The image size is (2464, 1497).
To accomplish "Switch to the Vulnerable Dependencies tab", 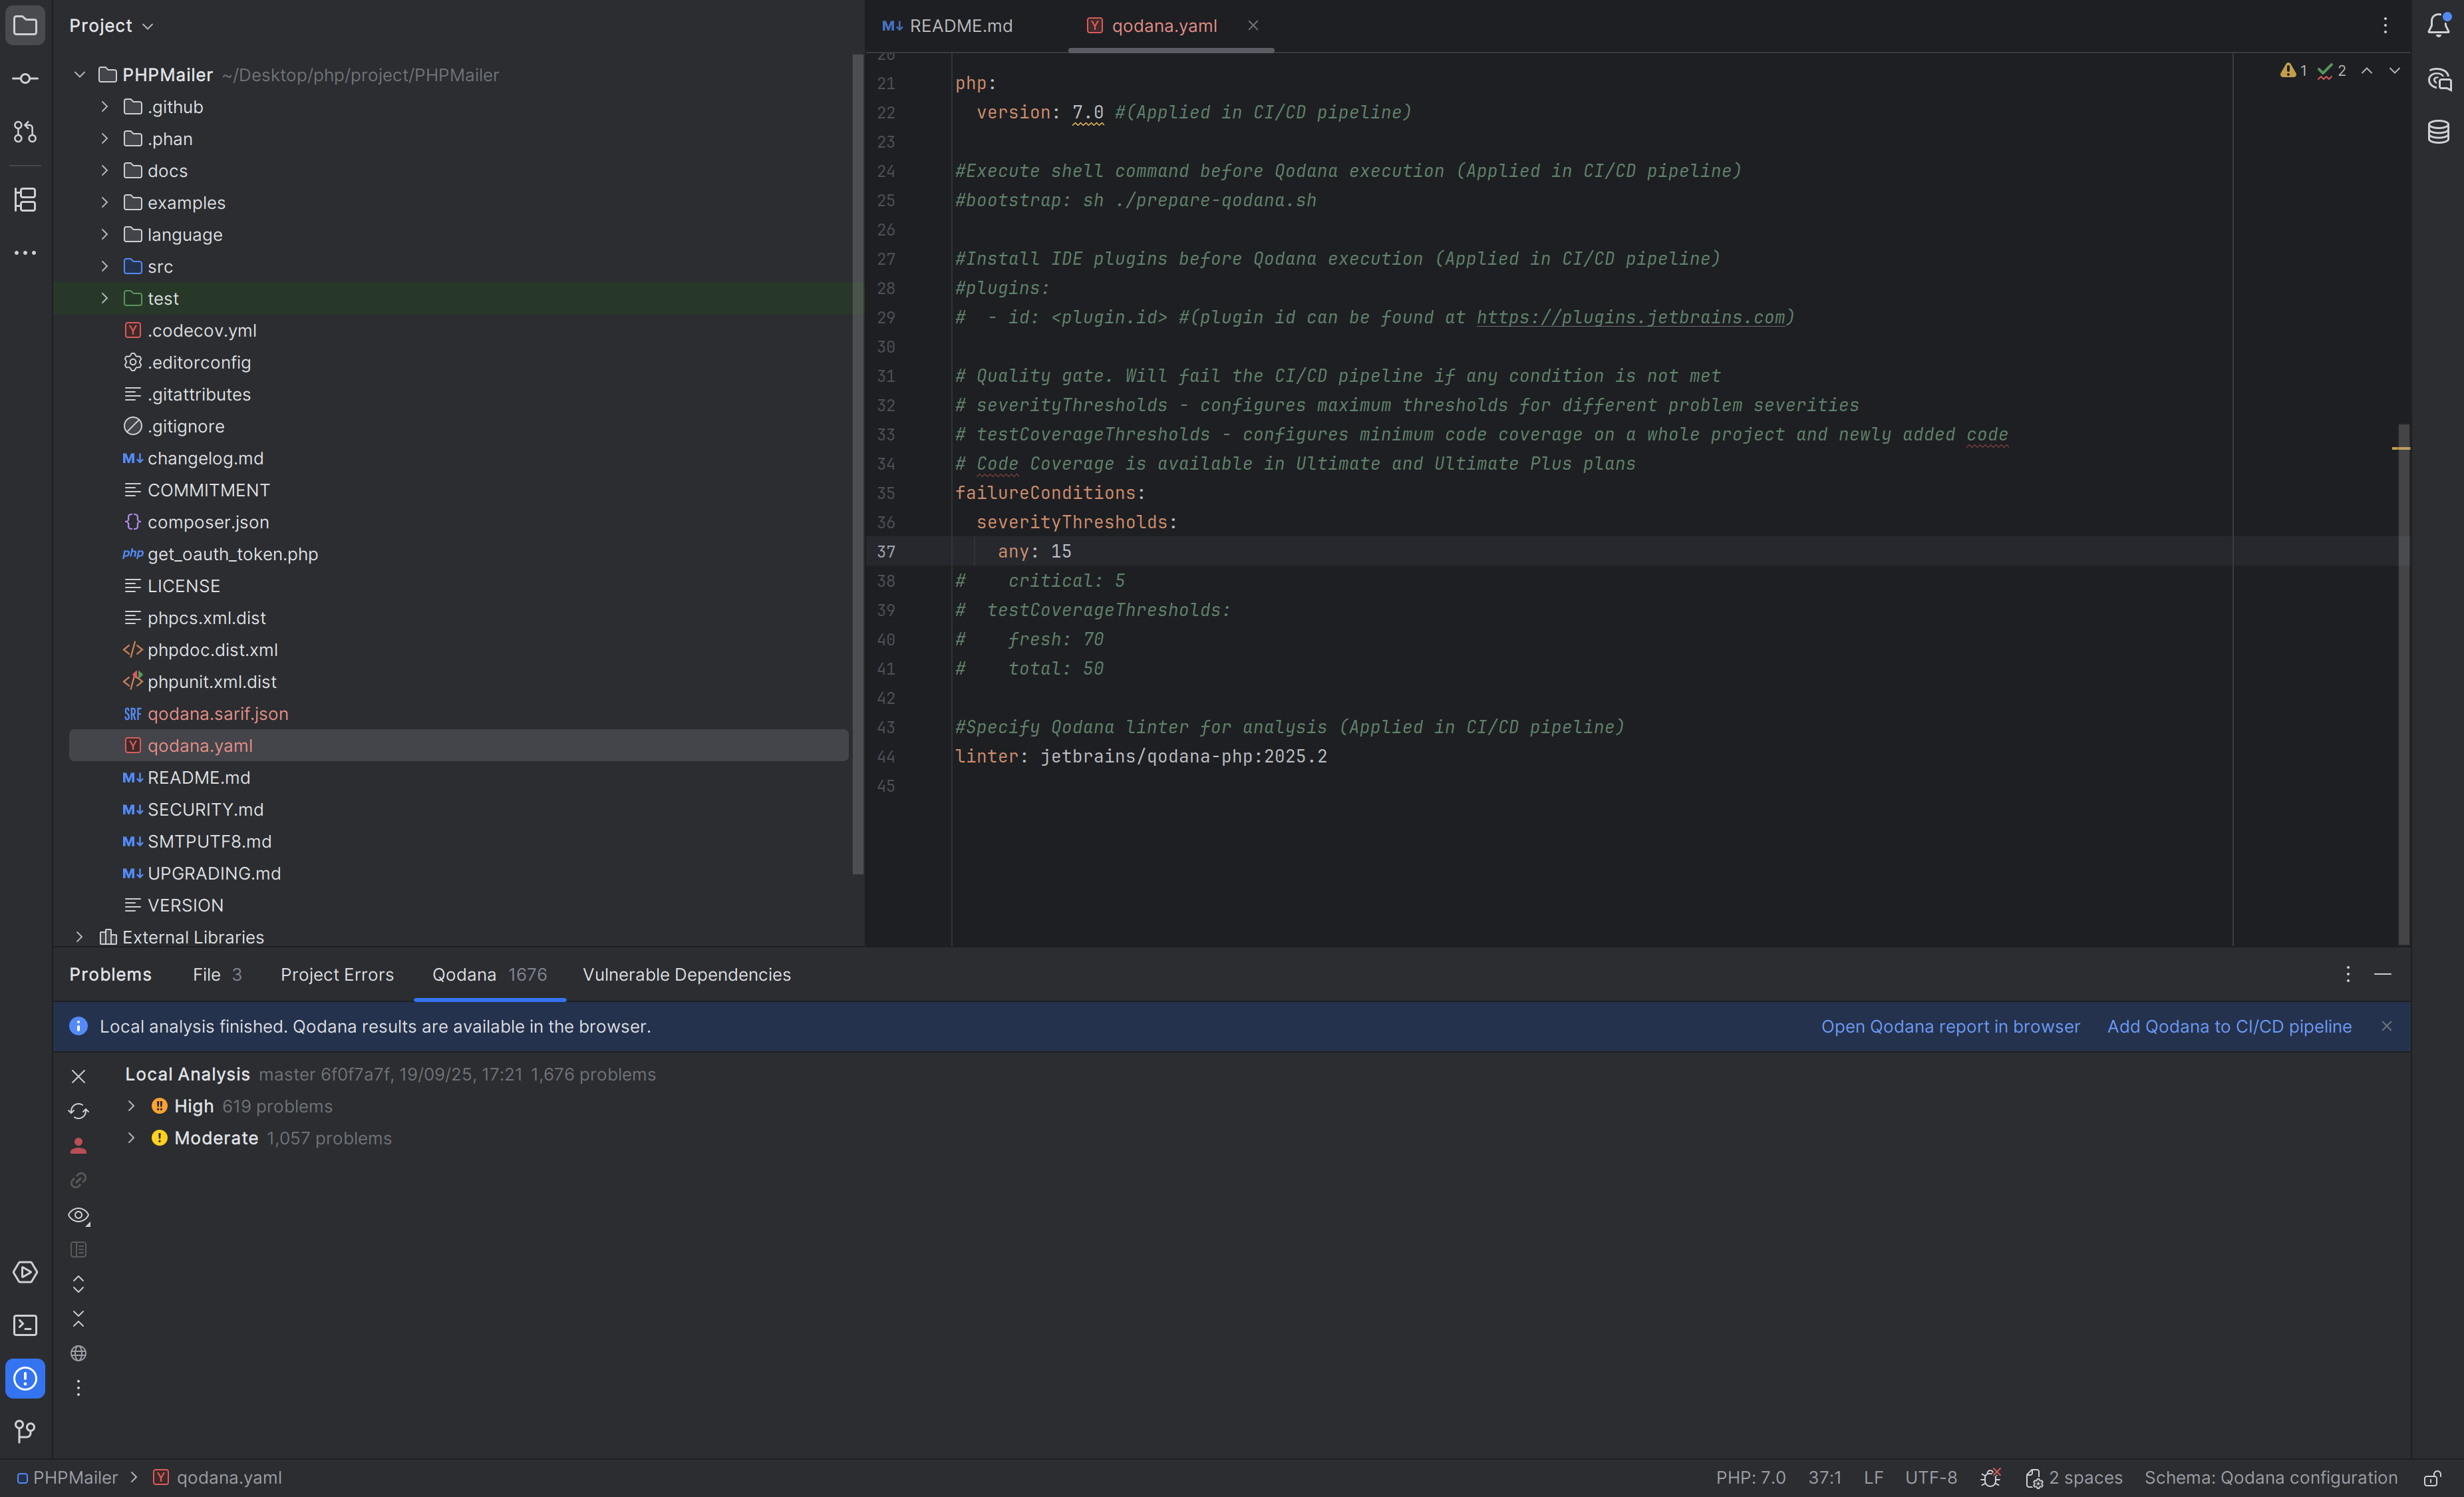I will pos(686,974).
